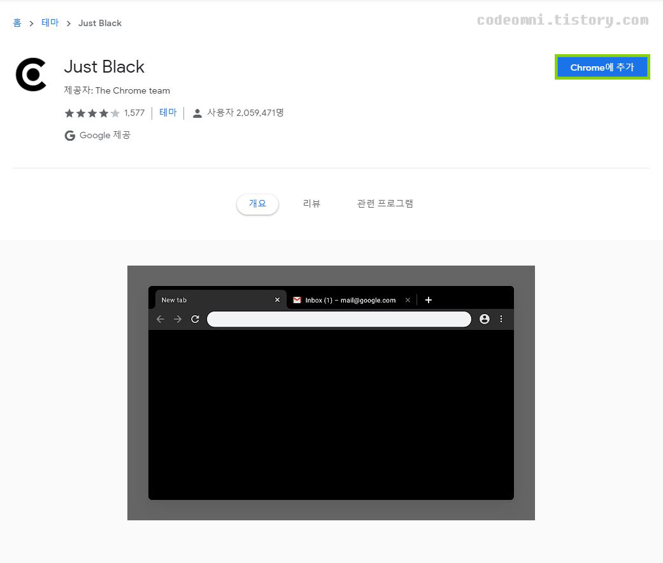Click the 테마 category link beside rating

pos(168,113)
